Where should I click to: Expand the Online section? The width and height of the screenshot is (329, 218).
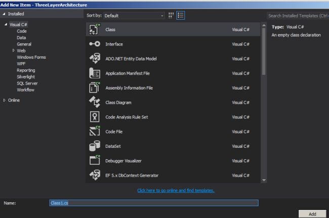pos(4,100)
